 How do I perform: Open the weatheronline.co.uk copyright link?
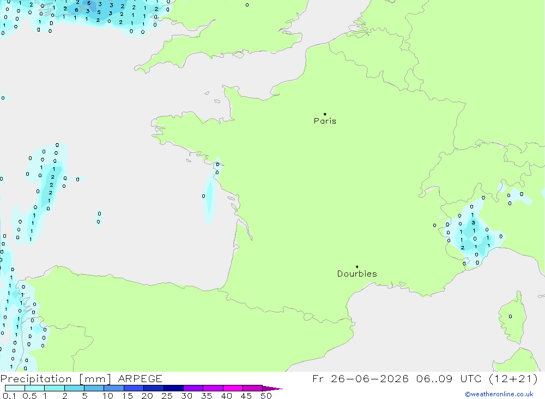coord(499,394)
